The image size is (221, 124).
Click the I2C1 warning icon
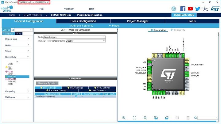click(x=6, y=67)
